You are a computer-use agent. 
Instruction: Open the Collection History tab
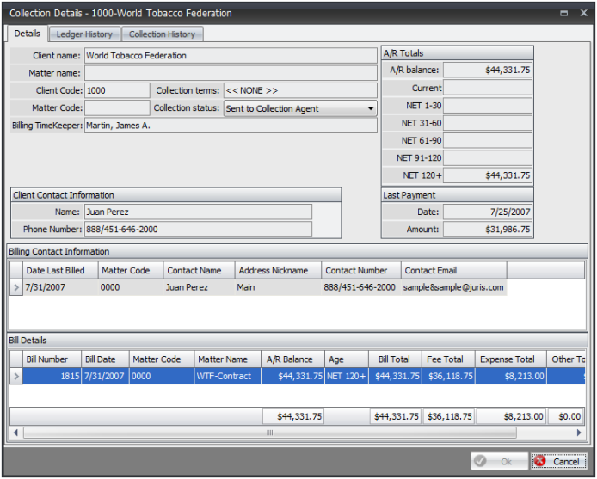[162, 34]
